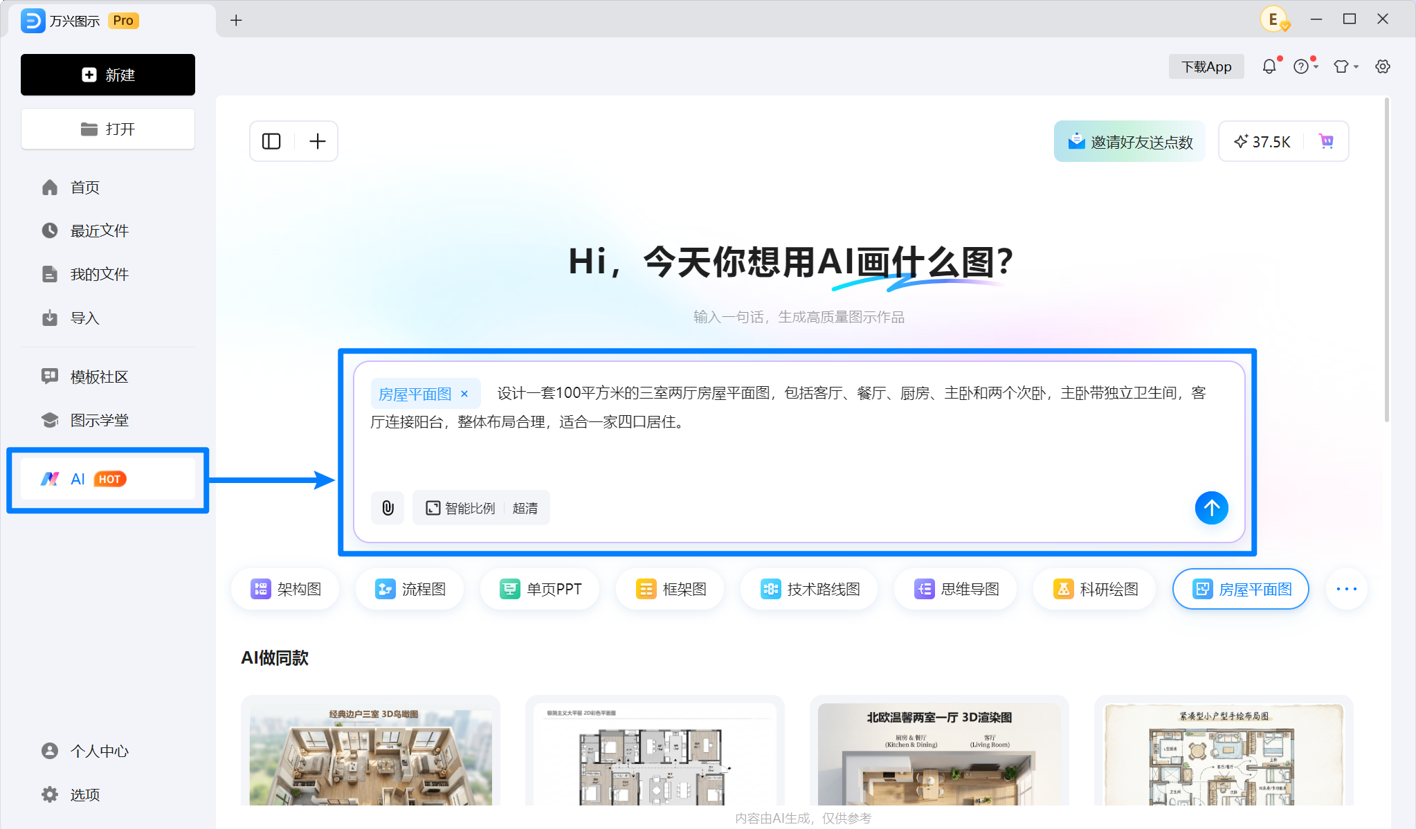Screen dimensions: 1416x829
Task: Toggle the sidebar panel icon
Action: [271, 141]
